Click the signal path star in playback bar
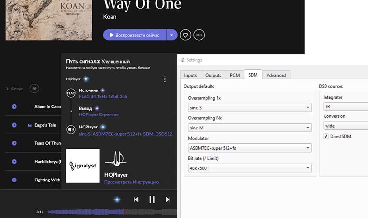Image resolution: width=368 pixels, height=218 pixels. click(x=117, y=200)
